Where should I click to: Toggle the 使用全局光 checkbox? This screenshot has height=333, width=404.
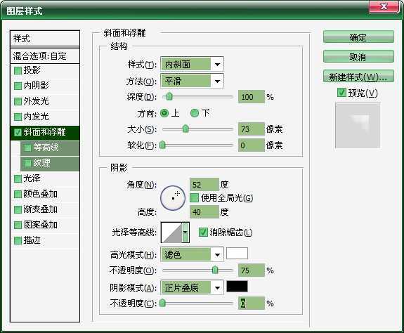point(194,198)
